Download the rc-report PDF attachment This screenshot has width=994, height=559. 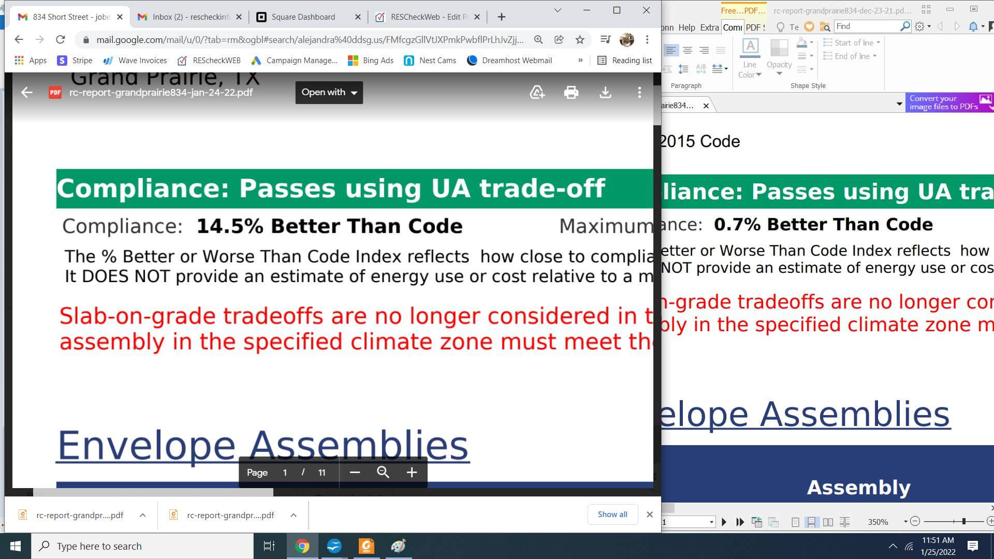pos(605,93)
